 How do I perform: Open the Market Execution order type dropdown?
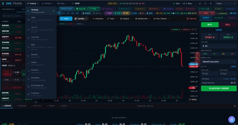pos(219,62)
